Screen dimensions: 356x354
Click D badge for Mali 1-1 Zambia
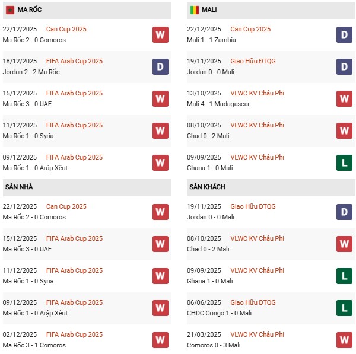344,35
